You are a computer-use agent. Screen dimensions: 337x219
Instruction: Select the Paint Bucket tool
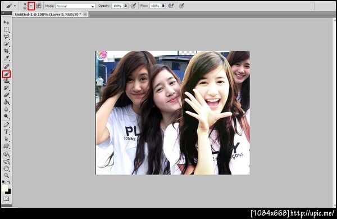tap(6, 102)
